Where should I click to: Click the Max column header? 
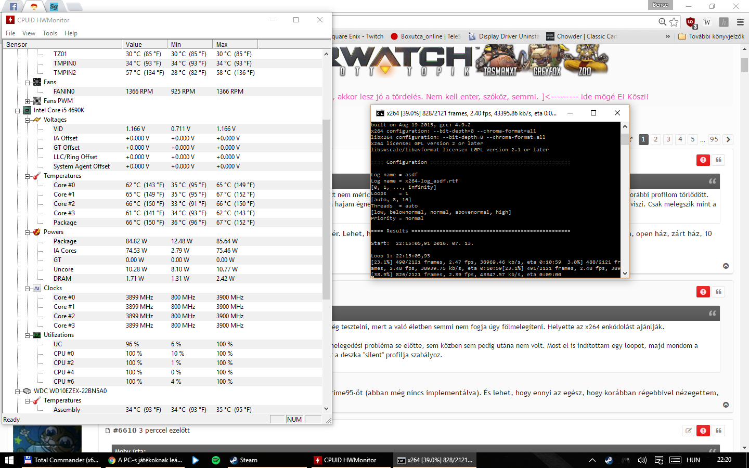point(235,44)
